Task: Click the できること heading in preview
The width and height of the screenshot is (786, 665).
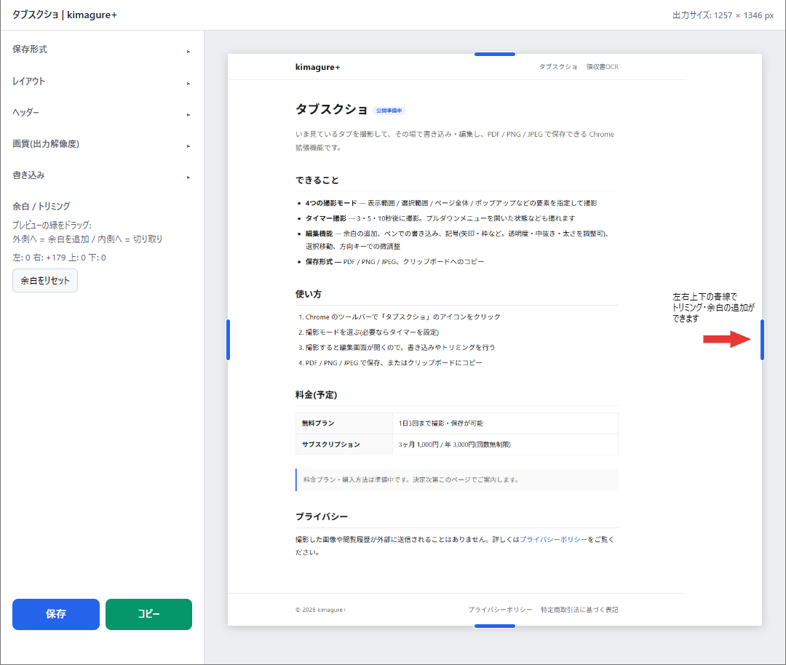Action: coord(317,180)
